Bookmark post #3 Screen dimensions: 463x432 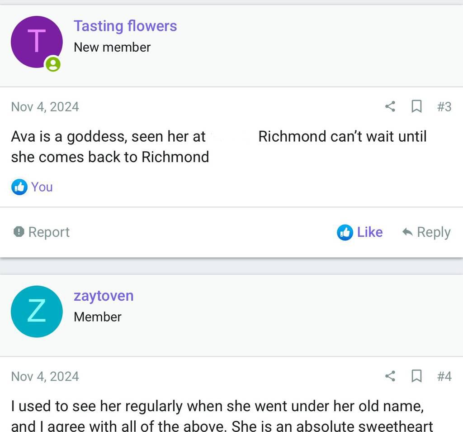point(416,106)
